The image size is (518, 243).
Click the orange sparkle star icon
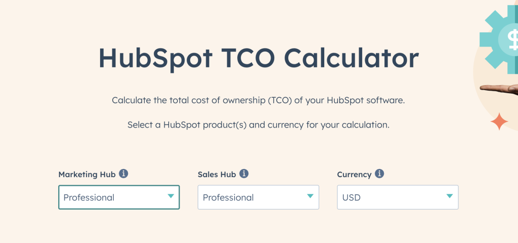coord(499,122)
